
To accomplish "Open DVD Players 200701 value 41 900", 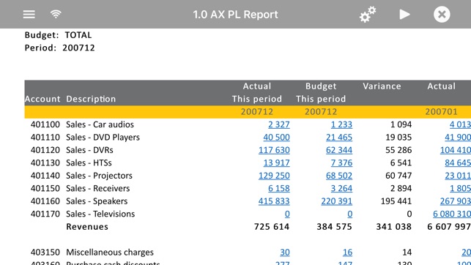I will coord(458,137).
